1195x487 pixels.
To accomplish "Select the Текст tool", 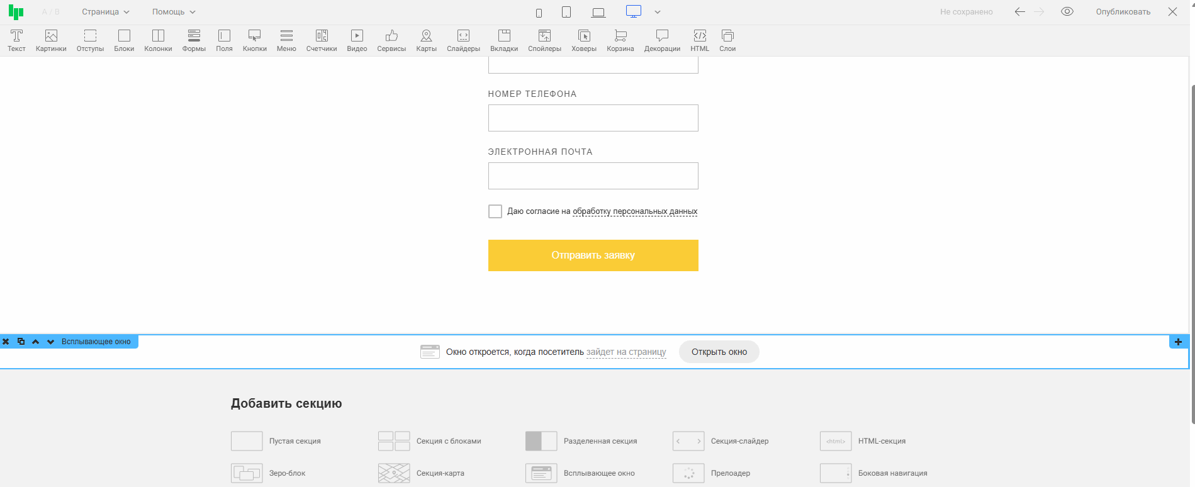I will coord(16,40).
